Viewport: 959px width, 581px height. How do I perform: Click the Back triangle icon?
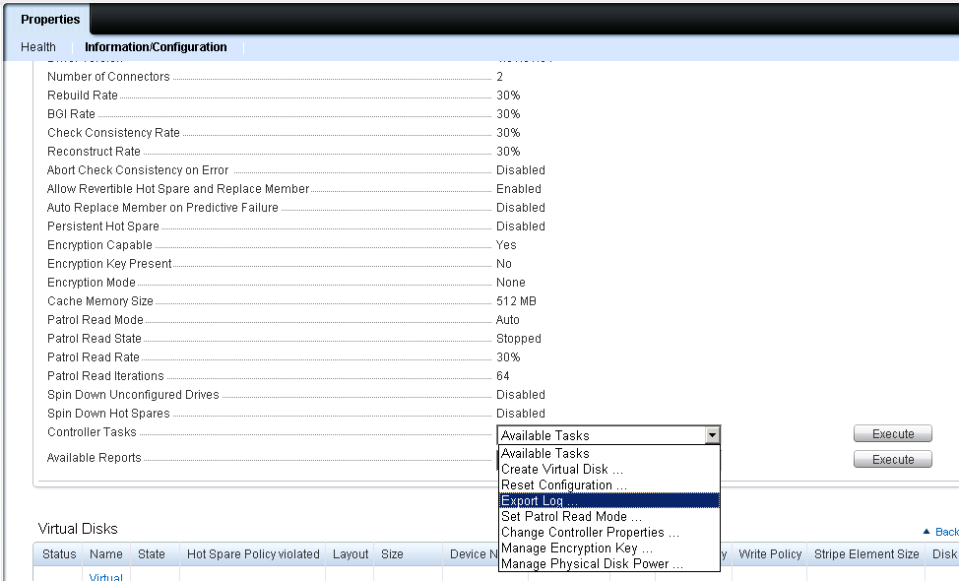click(927, 531)
